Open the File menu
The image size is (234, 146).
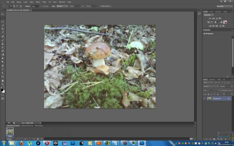pyautogui.click(x=8, y=2)
